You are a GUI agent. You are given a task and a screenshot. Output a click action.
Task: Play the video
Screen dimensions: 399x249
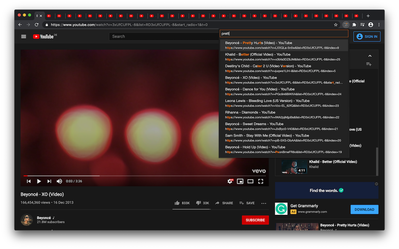39,181
